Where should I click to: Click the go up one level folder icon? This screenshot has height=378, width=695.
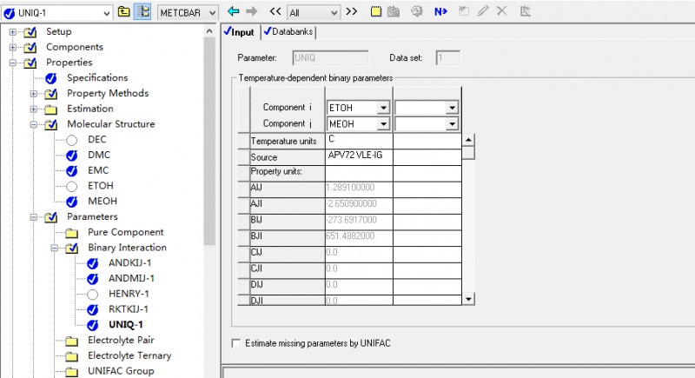coord(123,11)
